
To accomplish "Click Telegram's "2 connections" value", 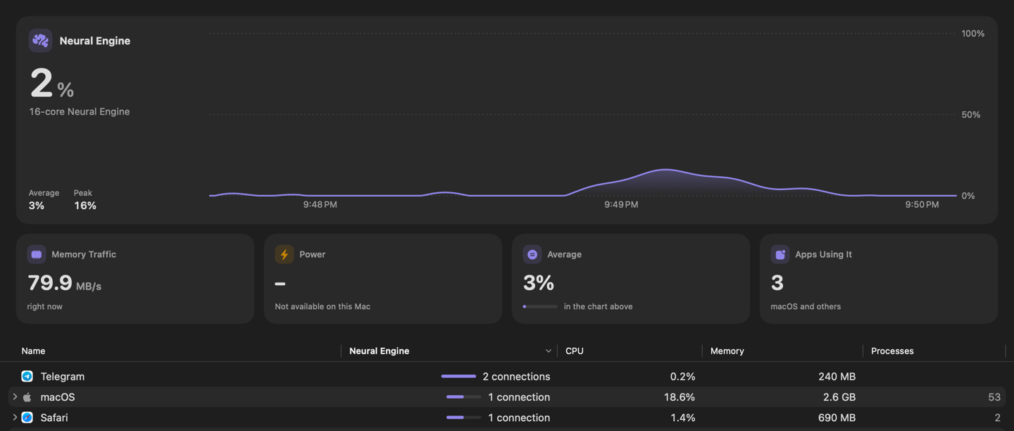I will [516, 377].
